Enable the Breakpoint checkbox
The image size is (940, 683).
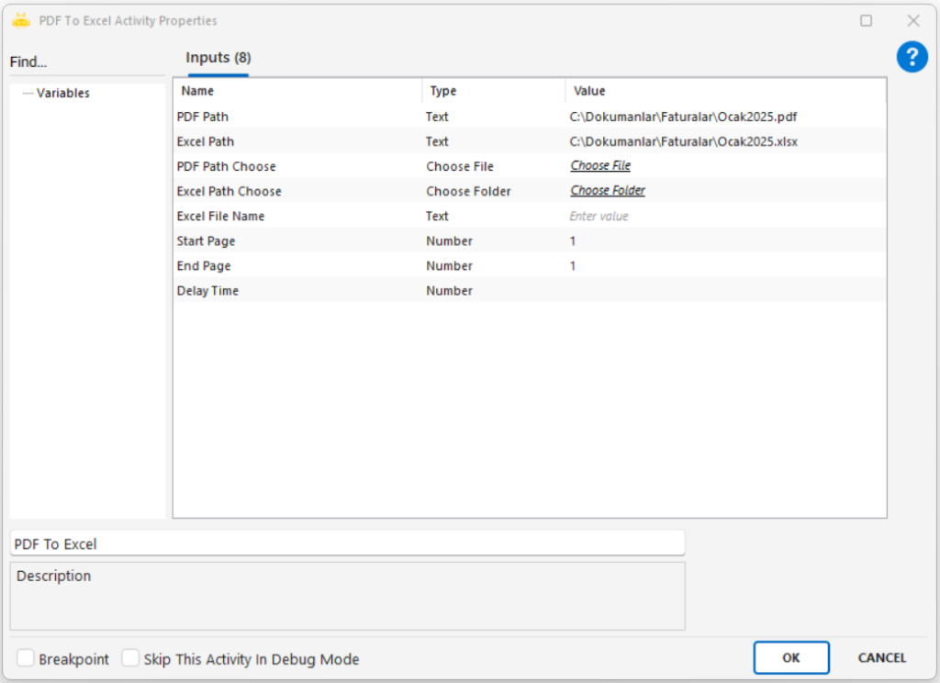pos(27,658)
